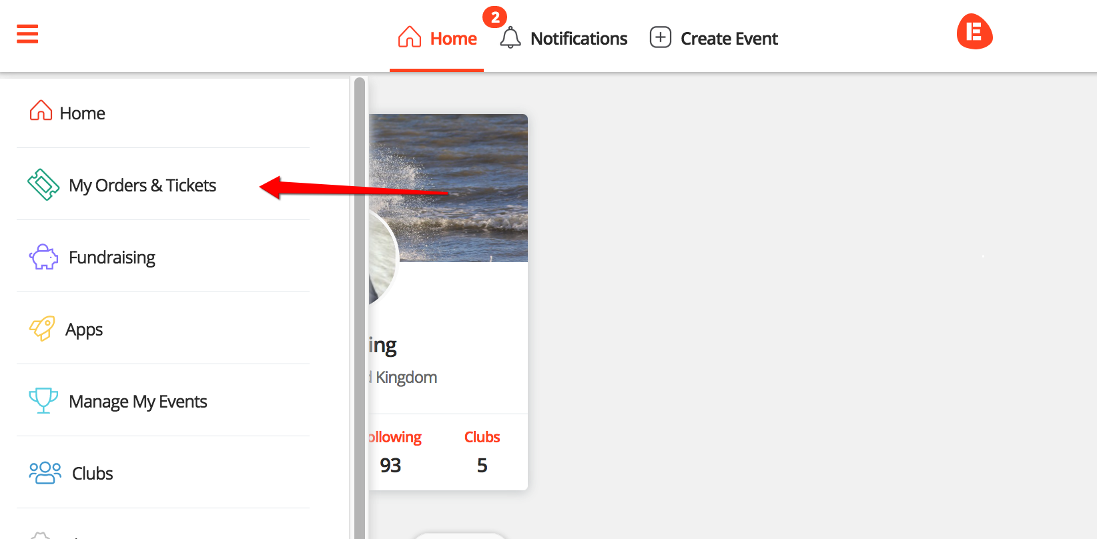Screen dimensions: 1097x539
Task: Click the people Clubs icon in sidebar
Action: [x=45, y=473]
